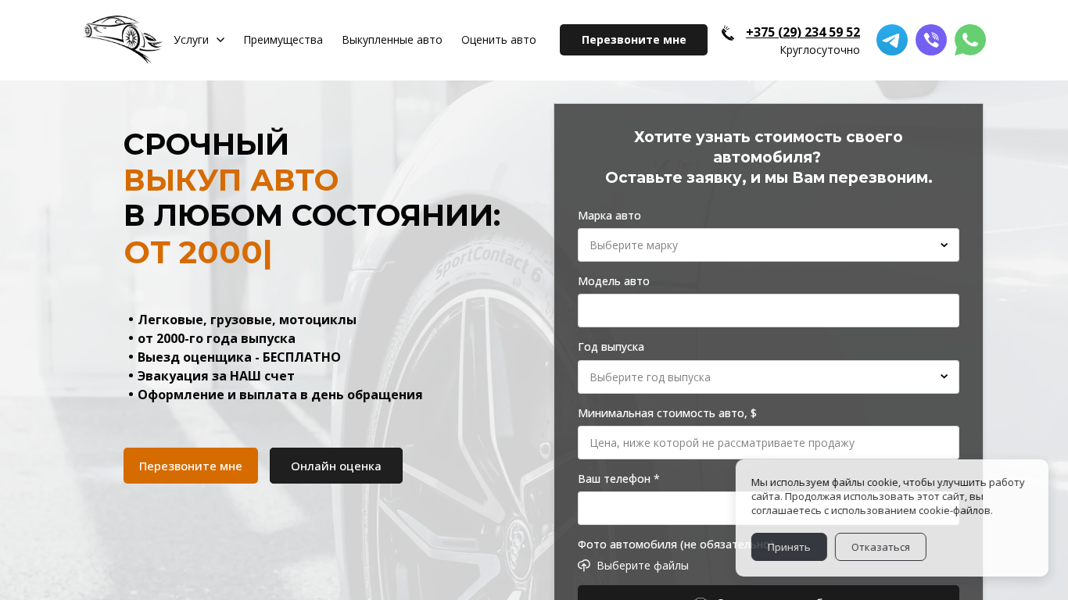1068x600 pixels.
Task: Click the orange Перезвоните мне button
Action: (191, 466)
